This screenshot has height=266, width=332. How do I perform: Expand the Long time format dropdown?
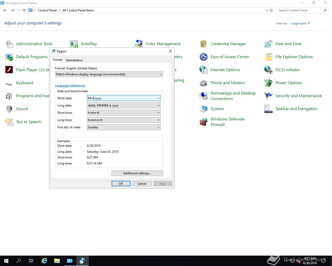pos(124,120)
